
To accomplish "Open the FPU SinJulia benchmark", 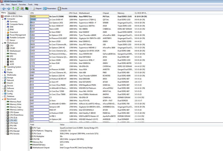I will coord(14,134).
